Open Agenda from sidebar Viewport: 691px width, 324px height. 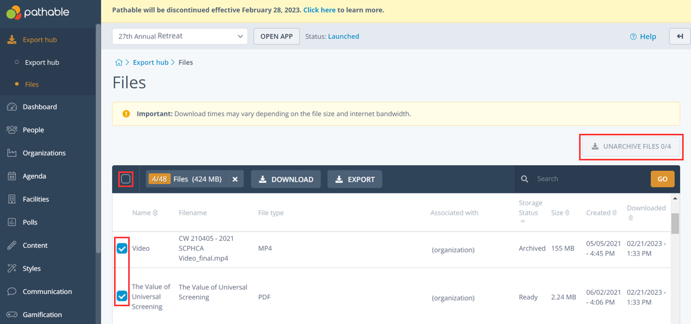[x=35, y=176]
